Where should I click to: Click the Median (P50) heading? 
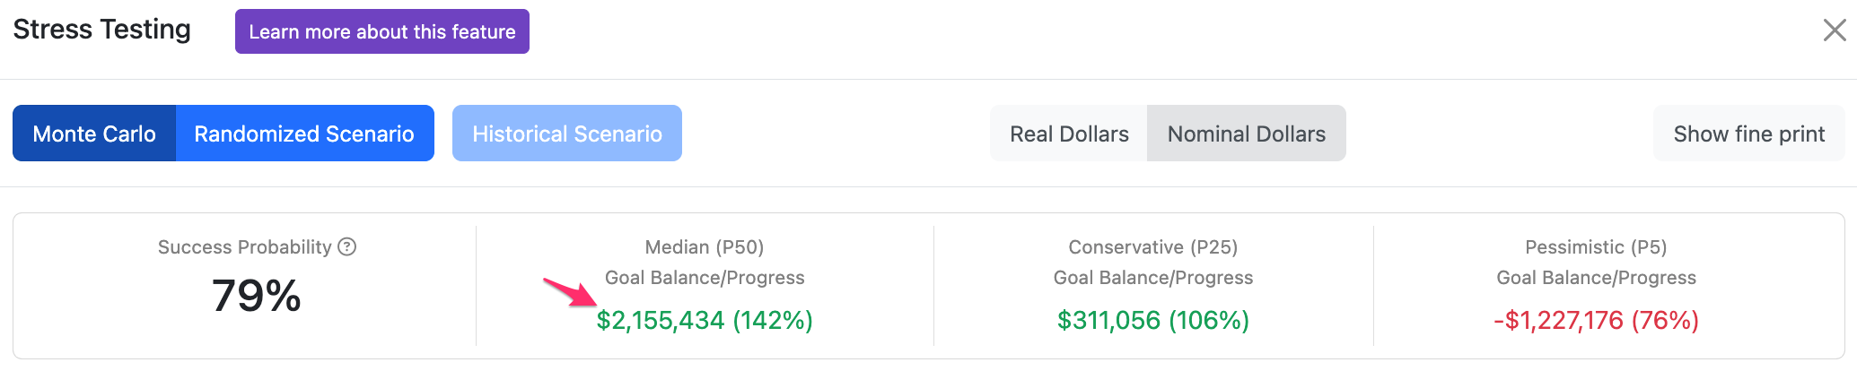[705, 246]
